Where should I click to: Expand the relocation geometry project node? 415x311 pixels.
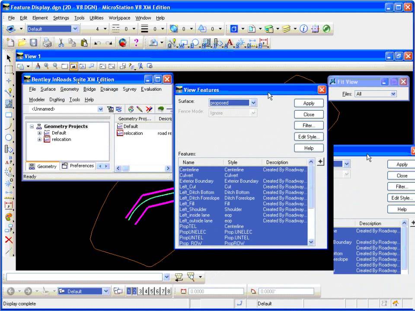39,140
